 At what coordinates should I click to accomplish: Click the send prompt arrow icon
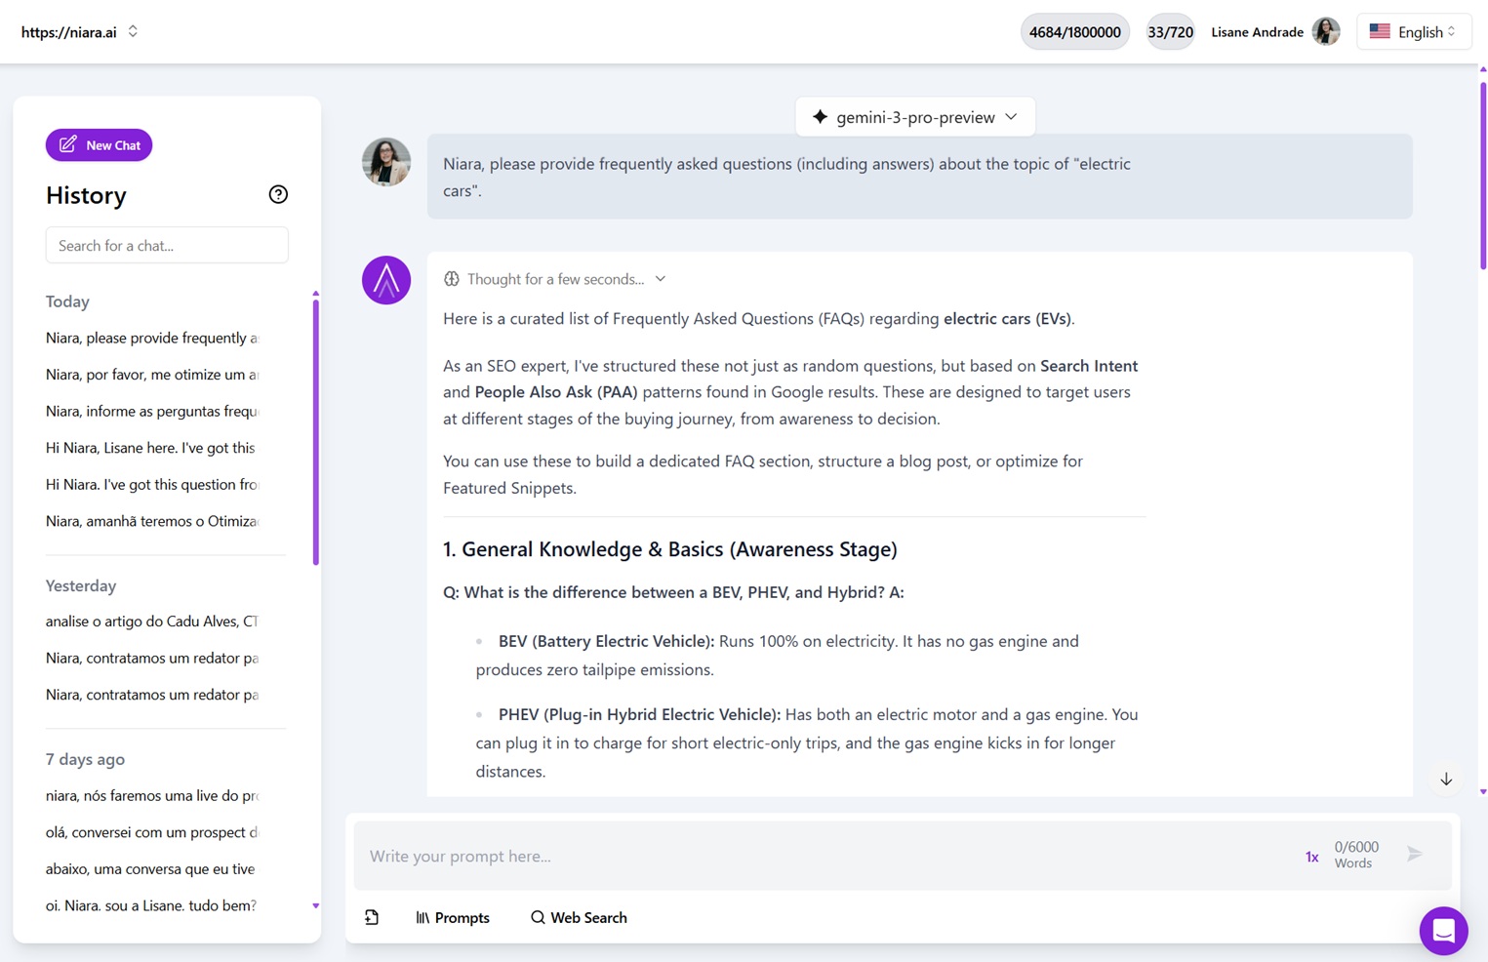pyautogui.click(x=1414, y=855)
